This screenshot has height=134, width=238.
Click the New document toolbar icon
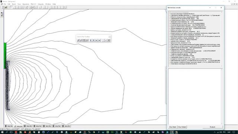pos(3,7)
